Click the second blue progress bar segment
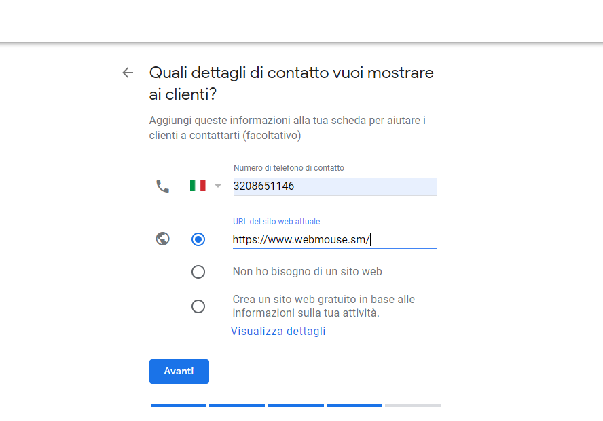 (237, 405)
